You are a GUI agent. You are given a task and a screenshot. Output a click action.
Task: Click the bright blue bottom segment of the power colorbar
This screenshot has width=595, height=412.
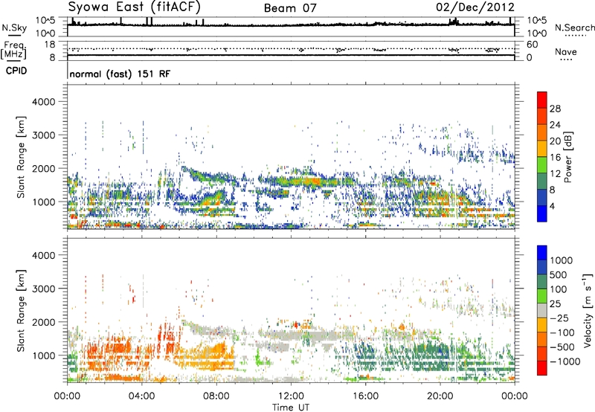[542, 213]
